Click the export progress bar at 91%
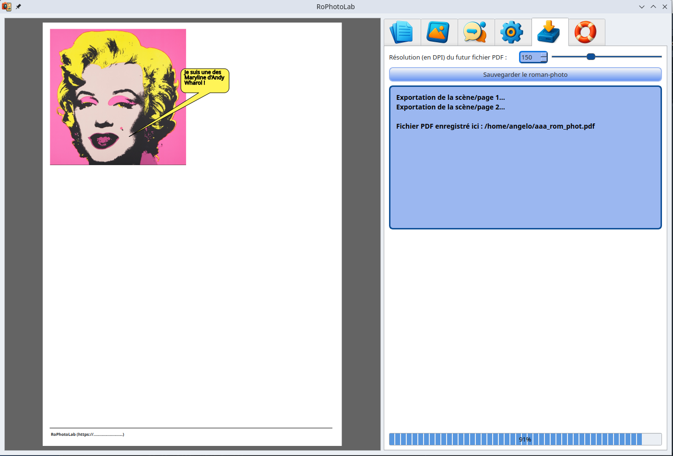 coord(525,439)
